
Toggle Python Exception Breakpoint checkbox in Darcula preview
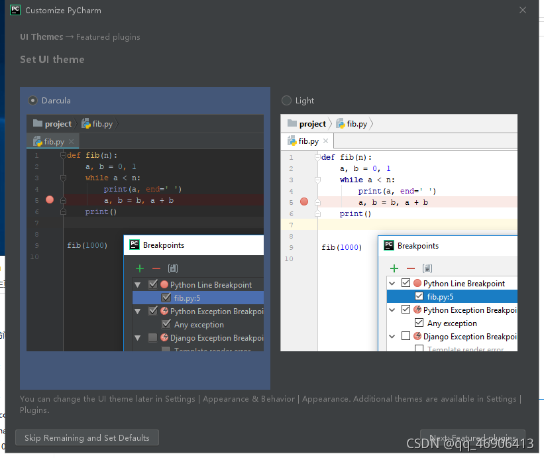(x=152, y=311)
